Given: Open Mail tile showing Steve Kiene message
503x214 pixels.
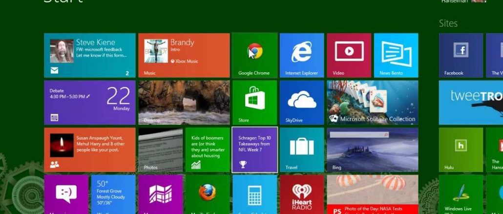Looking at the screenshot, I should tap(89, 55).
